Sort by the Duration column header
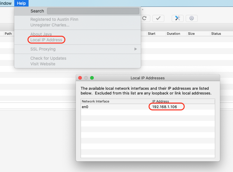The image size is (233, 172). 173,34
